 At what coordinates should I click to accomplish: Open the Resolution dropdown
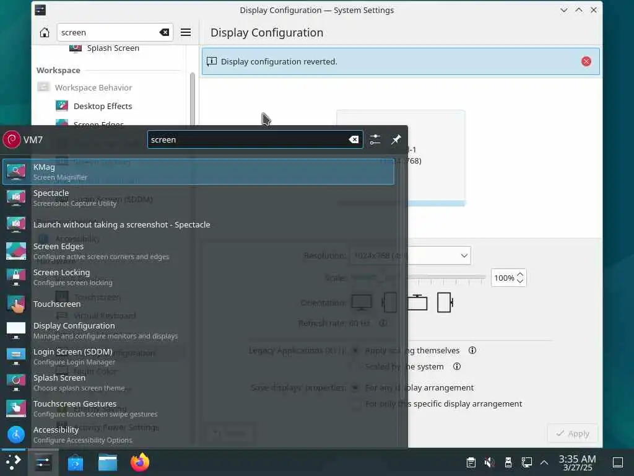point(410,255)
